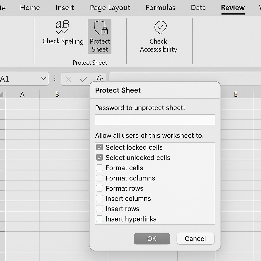Click the Check Spelling icon
The height and width of the screenshot is (261, 261).
62,28
